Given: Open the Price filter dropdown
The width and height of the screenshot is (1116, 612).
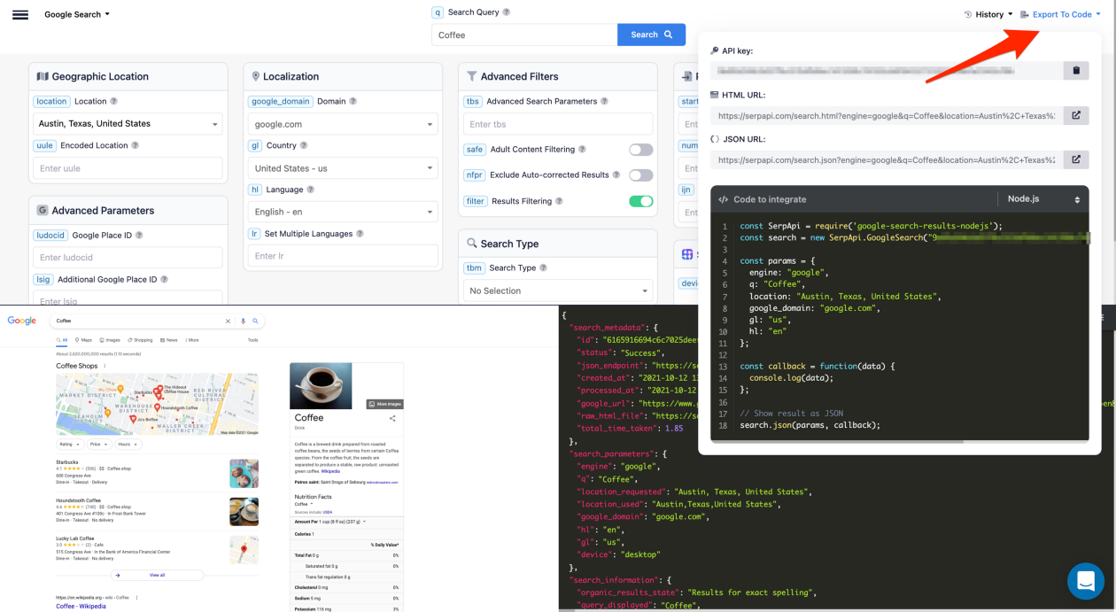Looking at the screenshot, I should [x=98, y=445].
